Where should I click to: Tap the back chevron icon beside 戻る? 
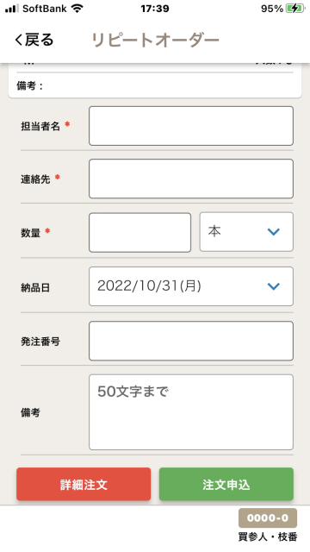[18, 40]
